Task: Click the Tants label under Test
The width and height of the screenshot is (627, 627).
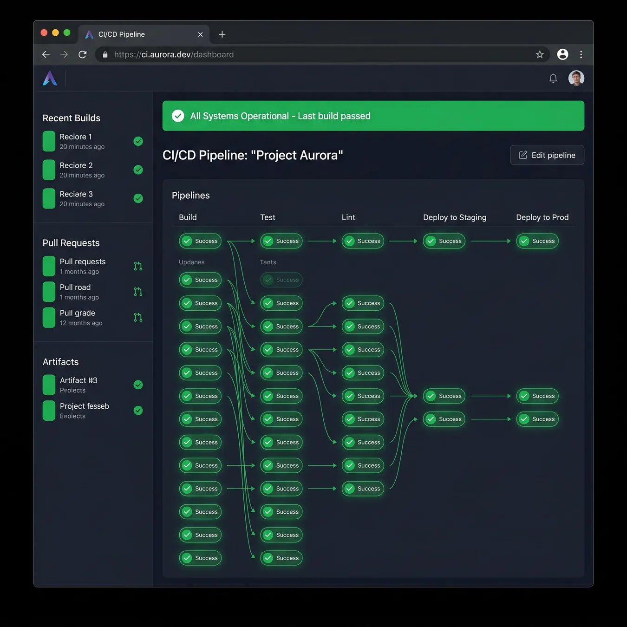Action: pyautogui.click(x=268, y=262)
